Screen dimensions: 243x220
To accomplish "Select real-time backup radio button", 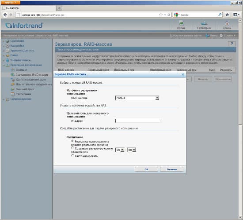I will click(x=72, y=141).
